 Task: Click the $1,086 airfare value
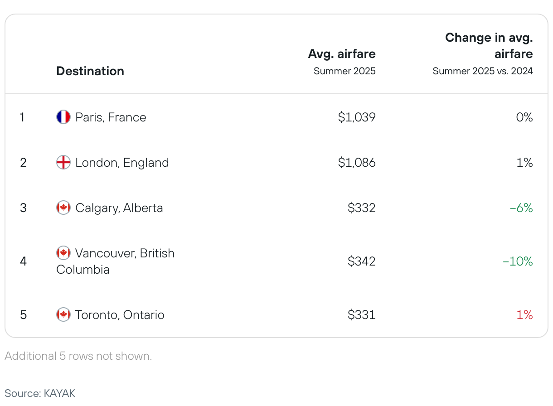pyautogui.click(x=357, y=163)
